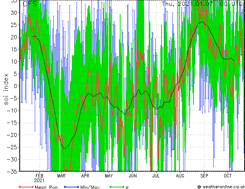Image resolution: width=245 pixels, height=189 pixels.
Task: Click the y-axis value -25
Action: (x=12, y=147)
